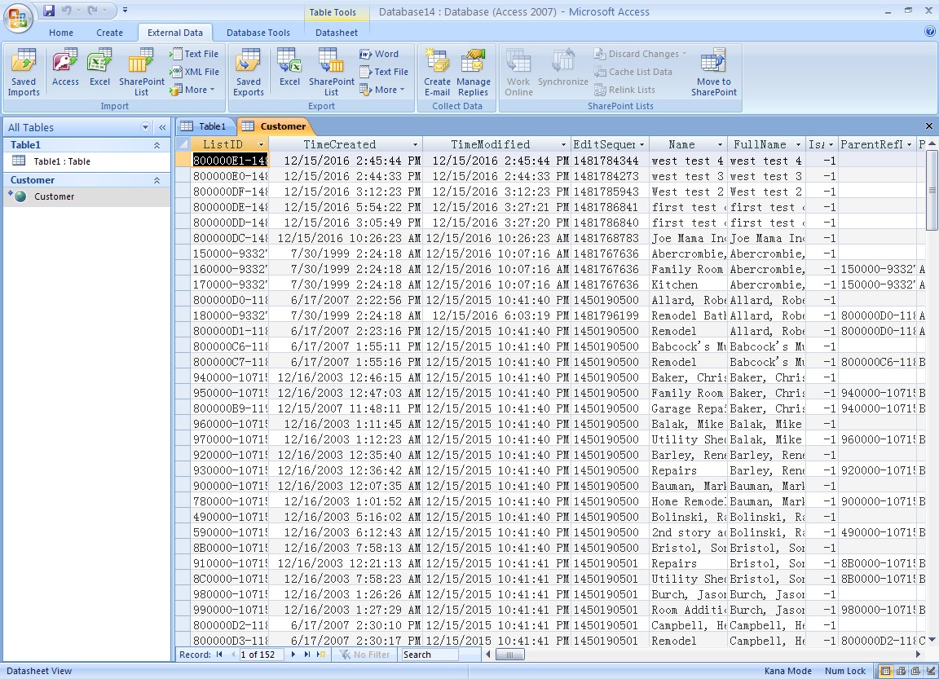Viewport: 939px width, 679px height.
Task: Collapse the navigation pane with shutter button
Action: pos(162,127)
